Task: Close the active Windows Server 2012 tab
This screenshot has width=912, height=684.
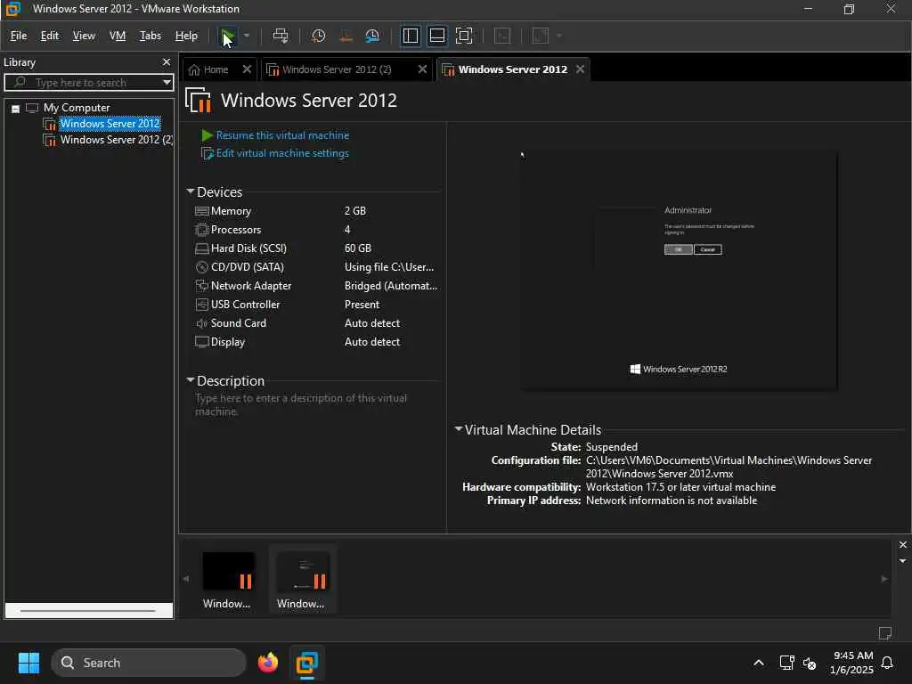Action: [x=580, y=69]
